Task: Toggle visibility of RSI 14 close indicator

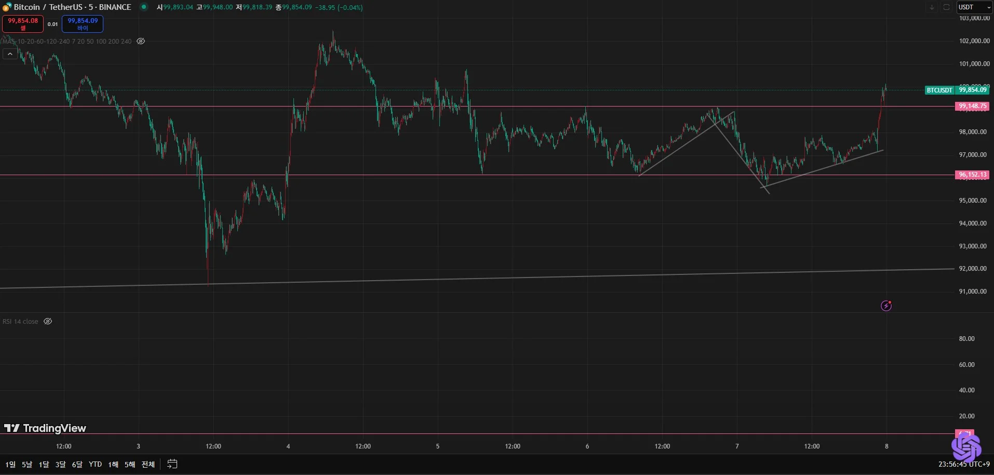Action: [48, 321]
